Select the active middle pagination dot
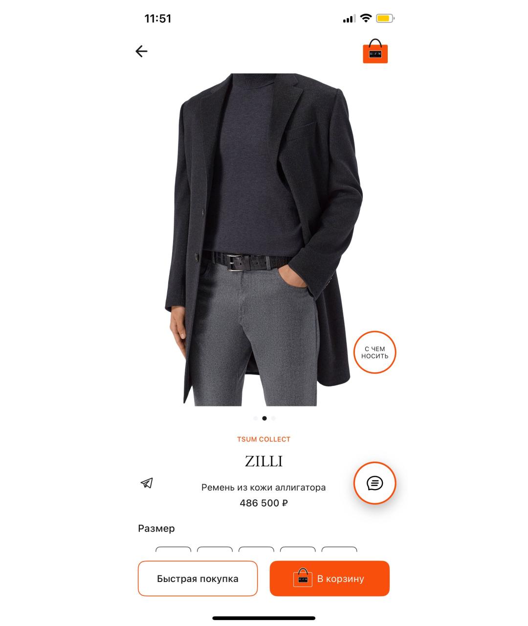The width and height of the screenshot is (528, 626). point(264,418)
